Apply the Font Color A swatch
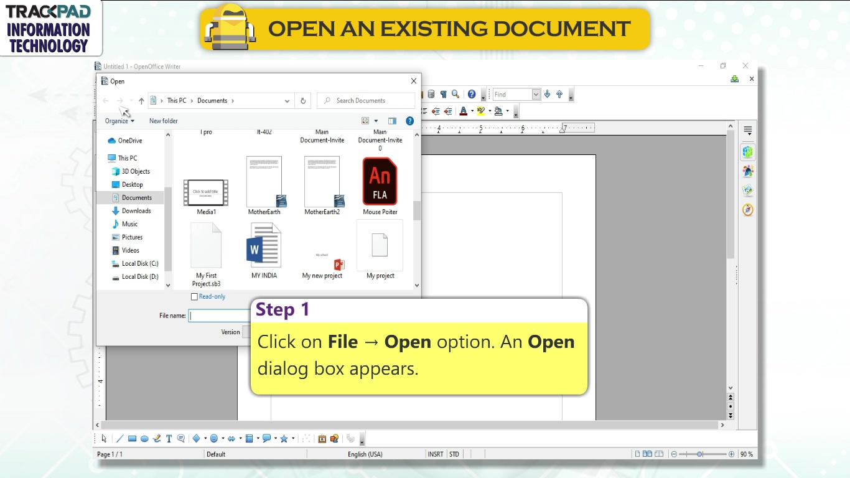Image resolution: width=850 pixels, height=478 pixels. (x=463, y=111)
